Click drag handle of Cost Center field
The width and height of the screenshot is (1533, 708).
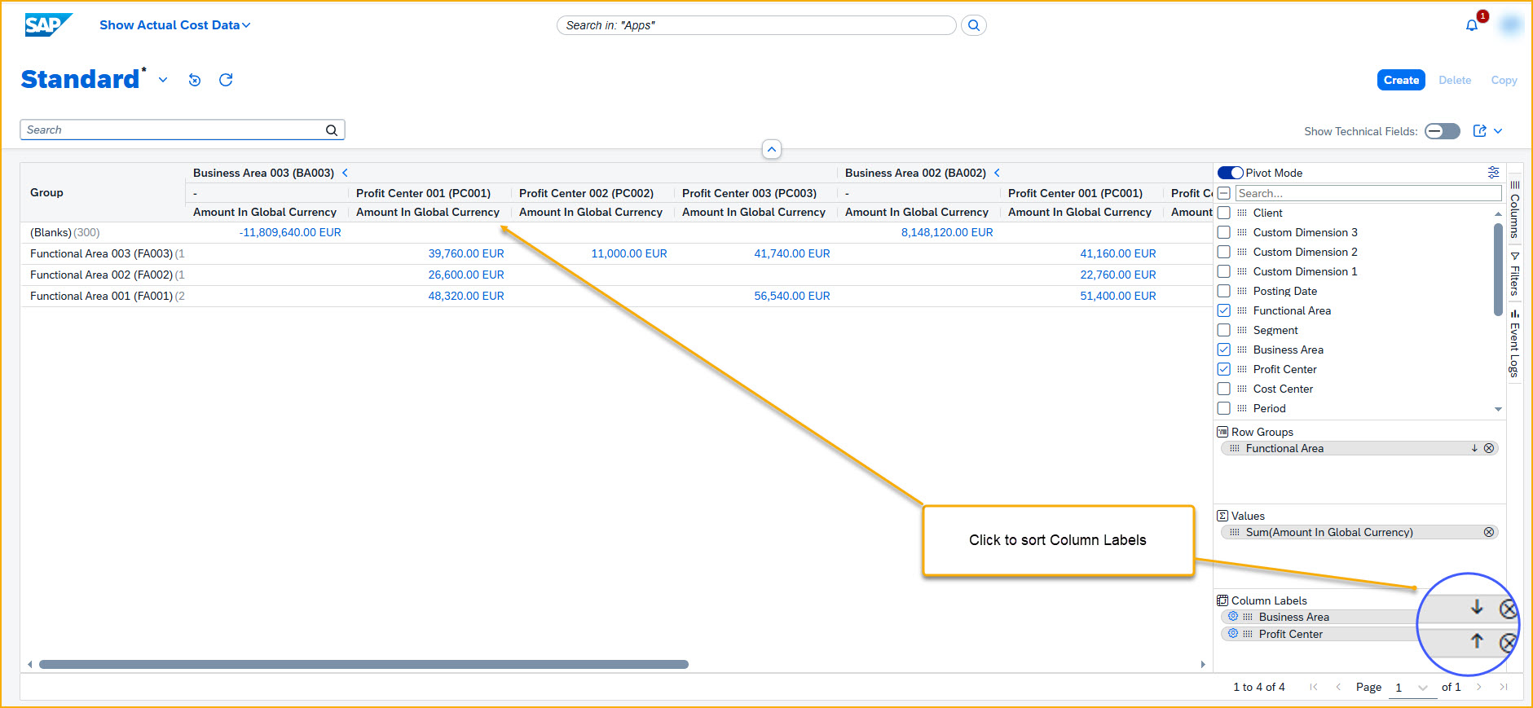tap(1242, 389)
